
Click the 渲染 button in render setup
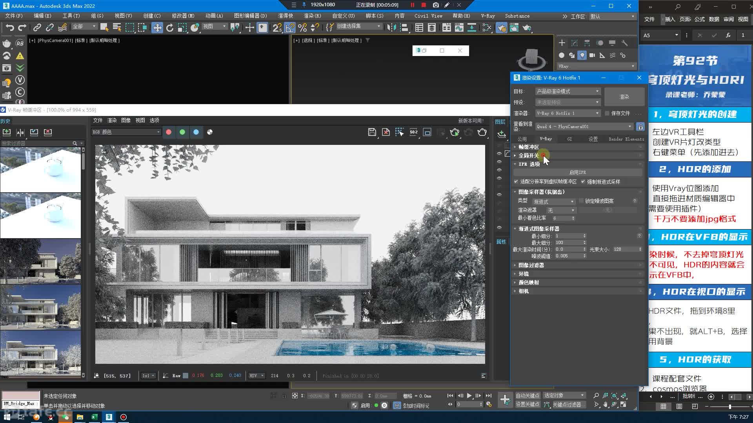pyautogui.click(x=624, y=97)
